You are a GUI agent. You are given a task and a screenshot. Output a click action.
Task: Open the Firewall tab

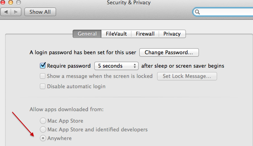pyautogui.click(x=145, y=34)
